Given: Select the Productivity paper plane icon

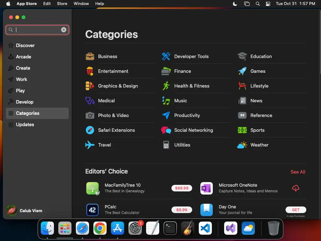Looking at the screenshot, I should click(x=166, y=115).
